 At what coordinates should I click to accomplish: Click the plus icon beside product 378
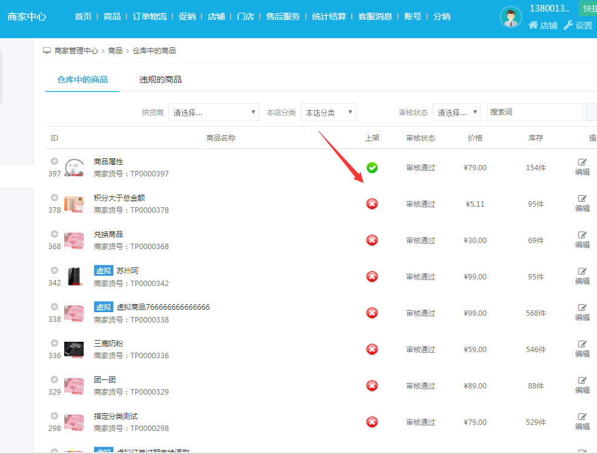55,198
